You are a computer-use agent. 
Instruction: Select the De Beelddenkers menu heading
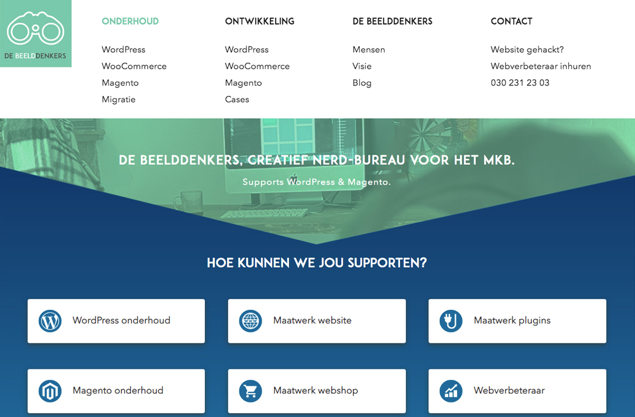point(392,21)
